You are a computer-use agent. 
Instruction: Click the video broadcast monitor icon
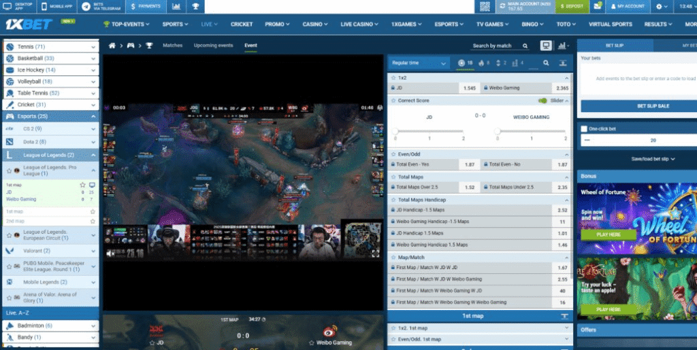pos(545,46)
